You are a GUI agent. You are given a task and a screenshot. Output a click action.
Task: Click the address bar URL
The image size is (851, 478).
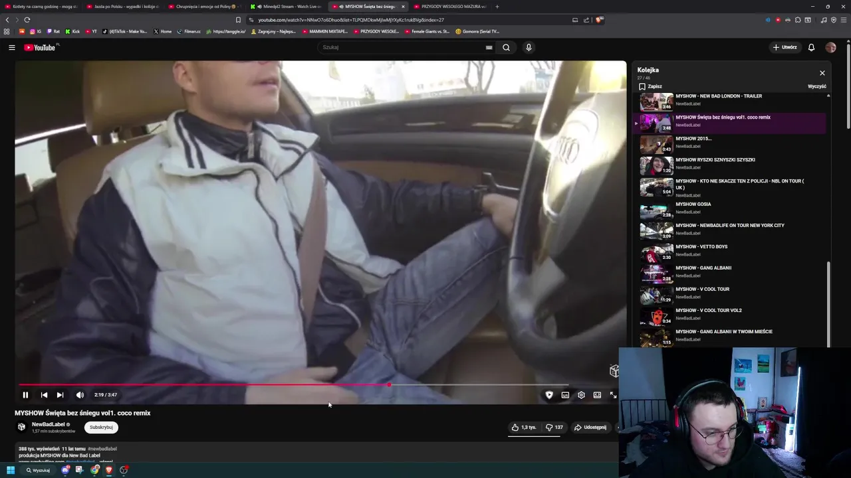[351, 20]
